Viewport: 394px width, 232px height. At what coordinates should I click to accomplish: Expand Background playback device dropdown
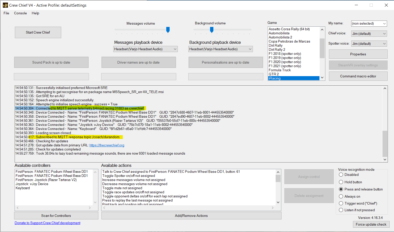(221, 49)
